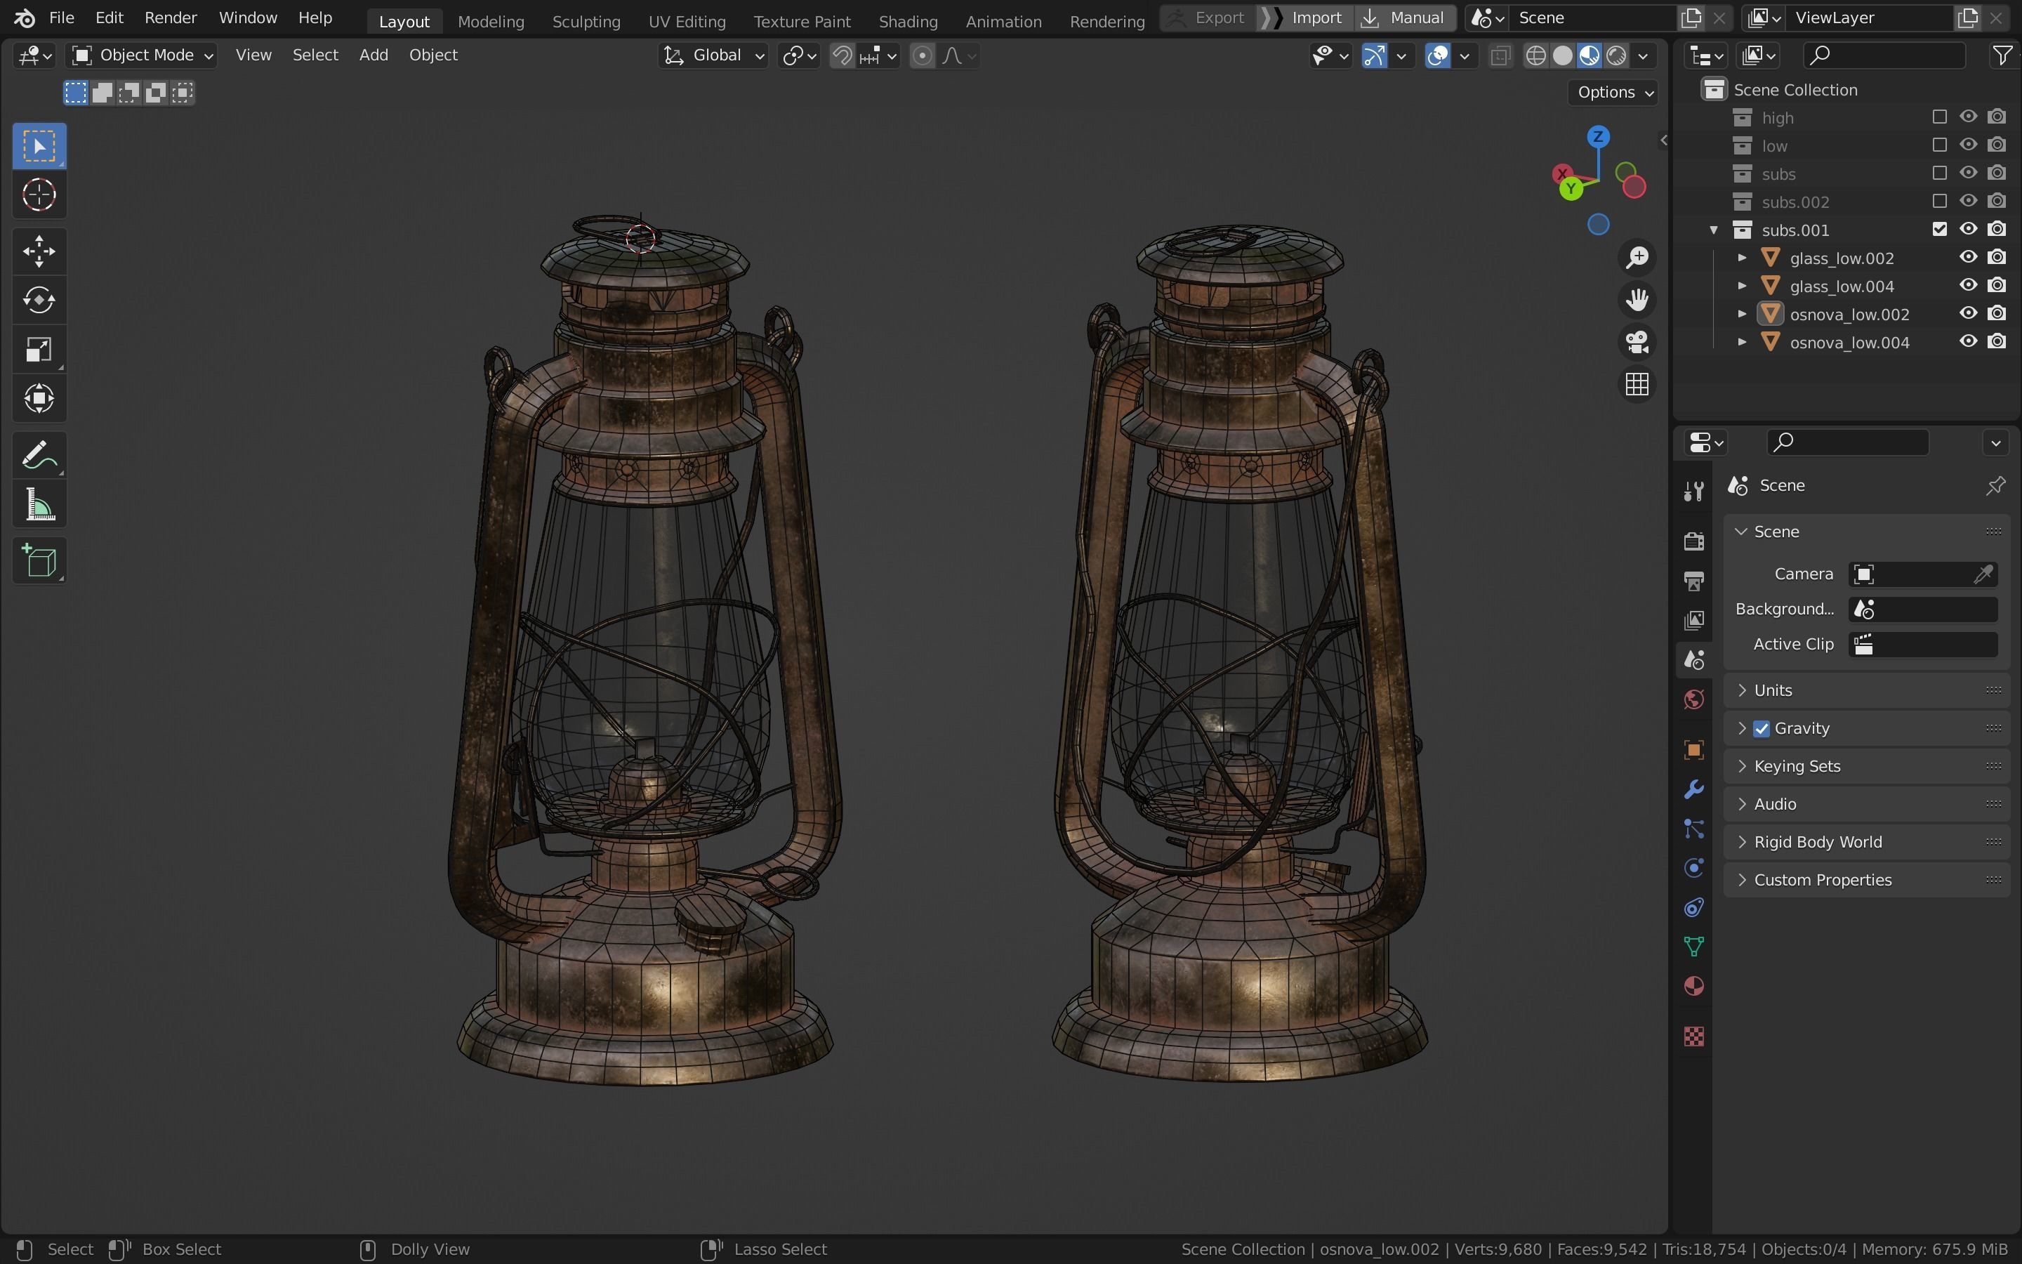Open the Material properties tab
This screenshot has width=2022, height=1264.
tap(1693, 987)
